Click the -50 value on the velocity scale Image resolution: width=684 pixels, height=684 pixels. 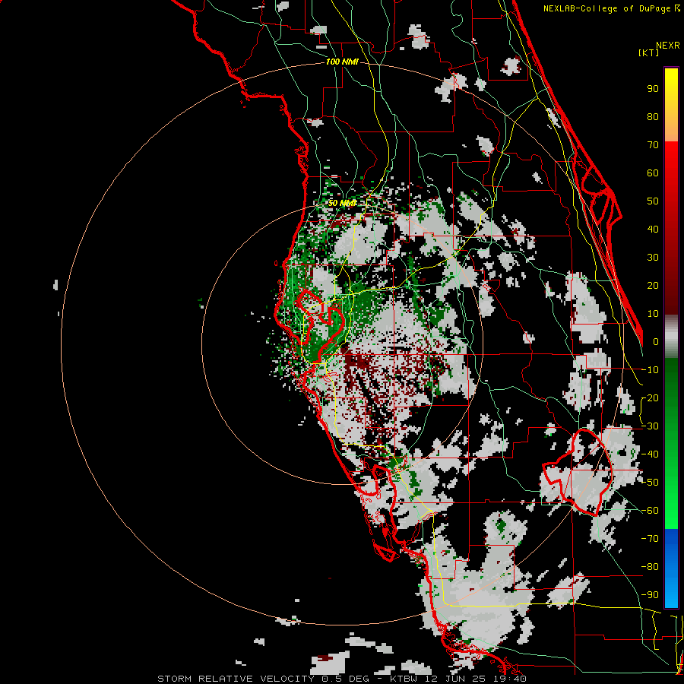tap(650, 483)
